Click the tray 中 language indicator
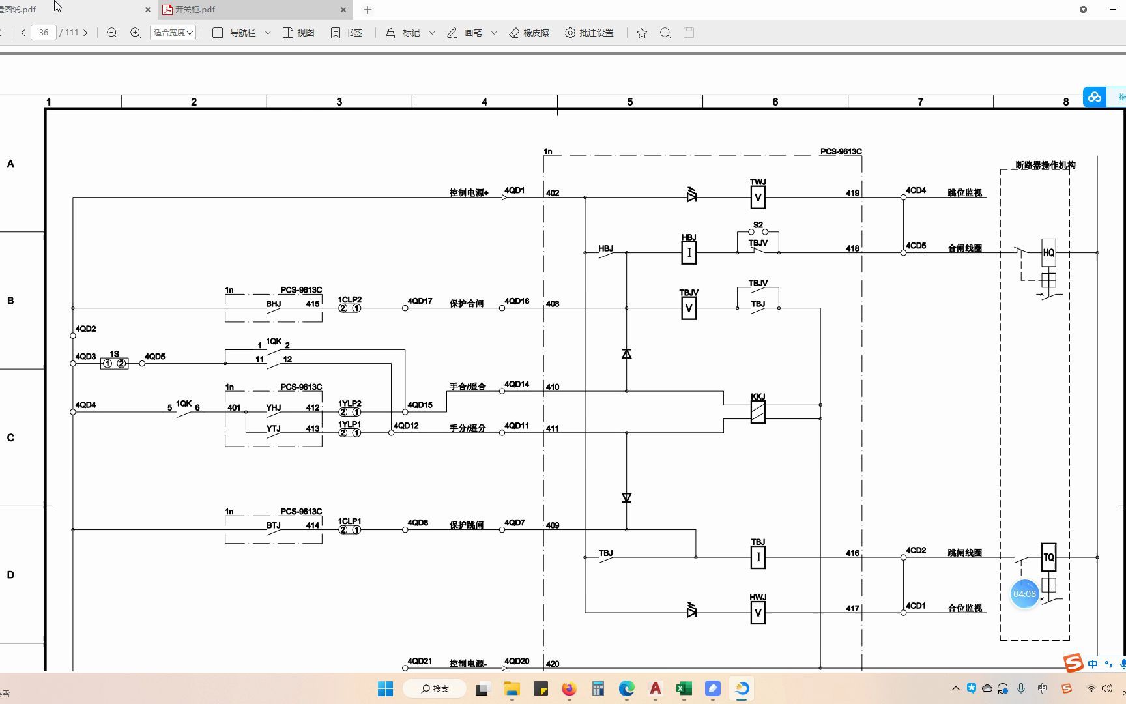Image resolution: width=1126 pixels, height=704 pixels. (x=1042, y=688)
